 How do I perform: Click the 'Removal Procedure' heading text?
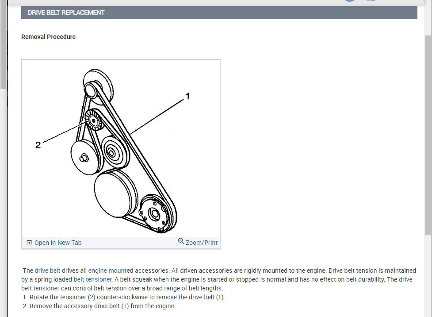(x=49, y=37)
